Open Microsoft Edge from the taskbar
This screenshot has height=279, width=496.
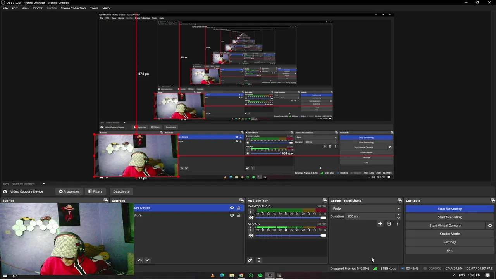point(222,276)
